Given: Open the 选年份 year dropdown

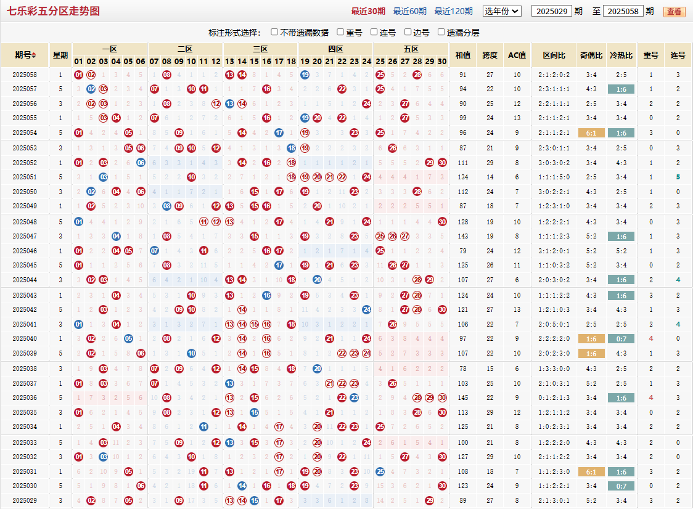Looking at the screenshot, I should tap(502, 11).
